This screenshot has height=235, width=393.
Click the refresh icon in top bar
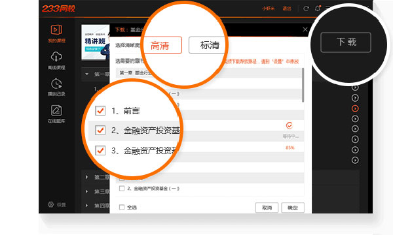[x=306, y=8]
